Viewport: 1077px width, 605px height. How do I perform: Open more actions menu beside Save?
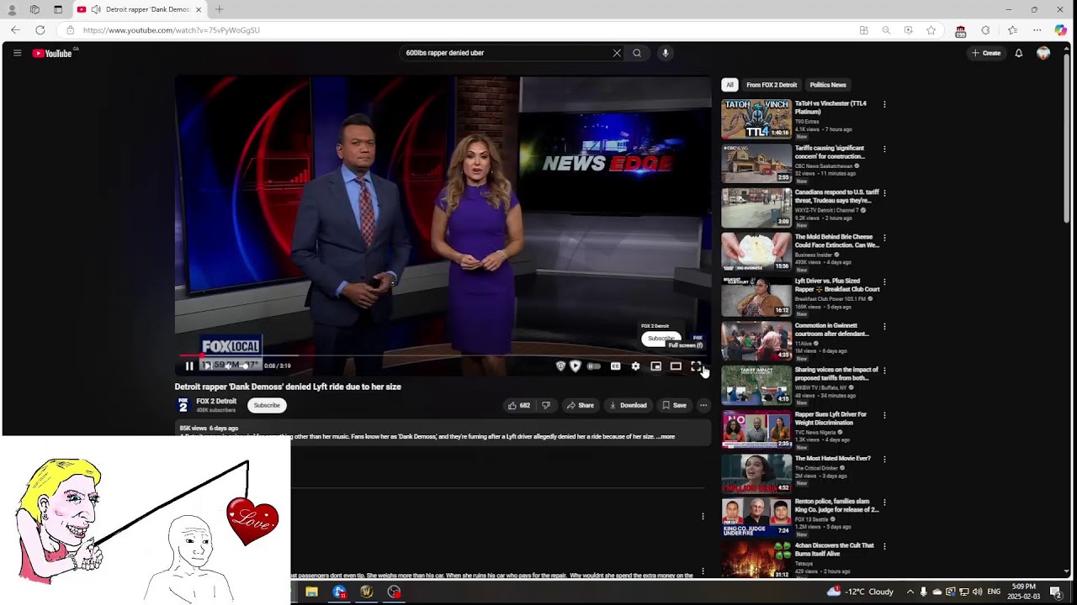703,405
